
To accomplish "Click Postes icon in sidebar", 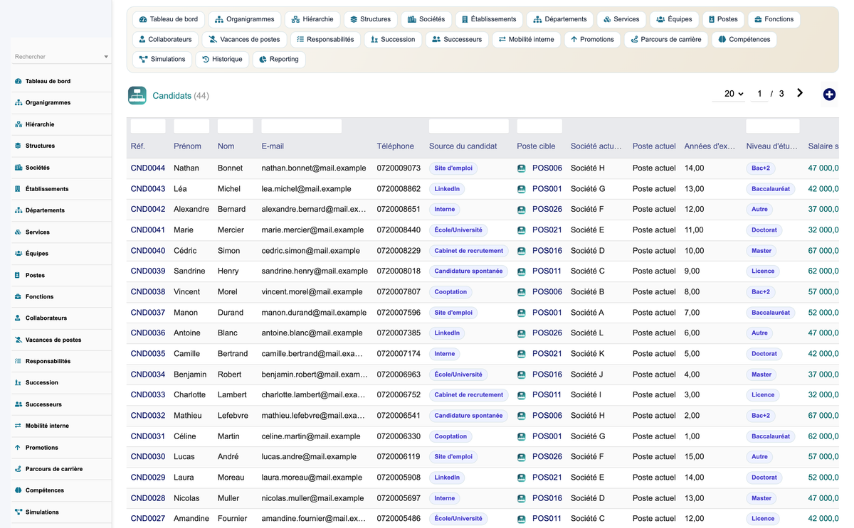I will coord(18,275).
